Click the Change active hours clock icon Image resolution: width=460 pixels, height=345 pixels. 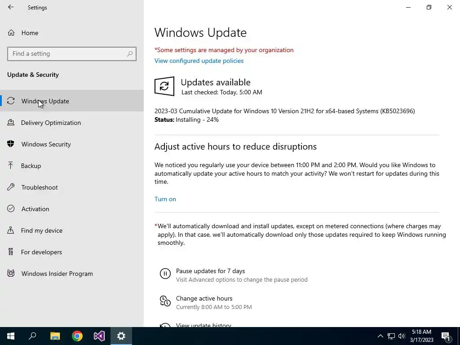165,301
